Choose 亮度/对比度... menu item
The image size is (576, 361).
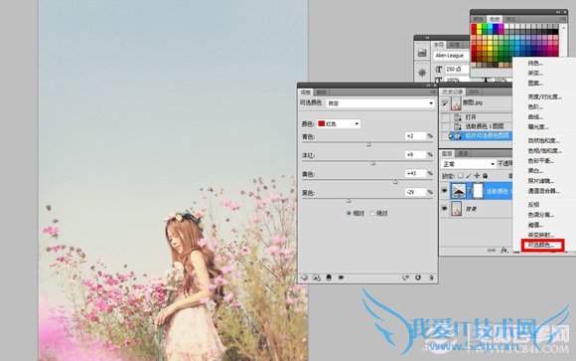[x=545, y=96]
